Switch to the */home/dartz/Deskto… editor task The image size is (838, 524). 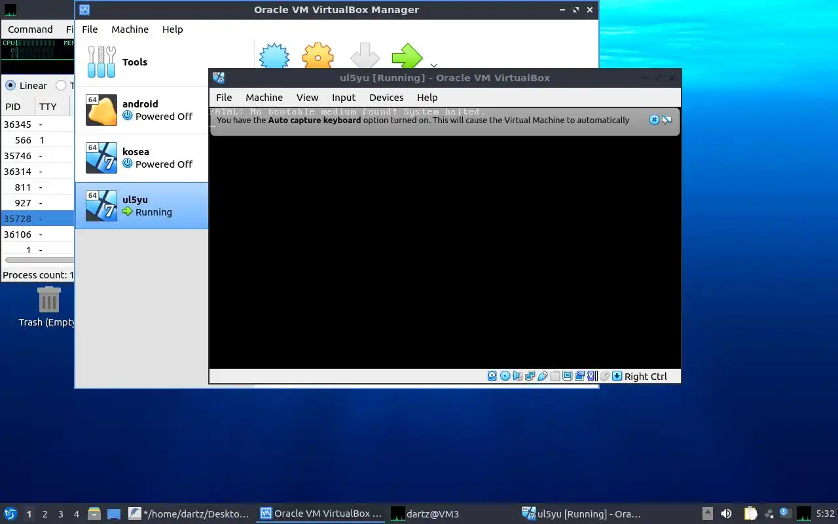point(189,514)
